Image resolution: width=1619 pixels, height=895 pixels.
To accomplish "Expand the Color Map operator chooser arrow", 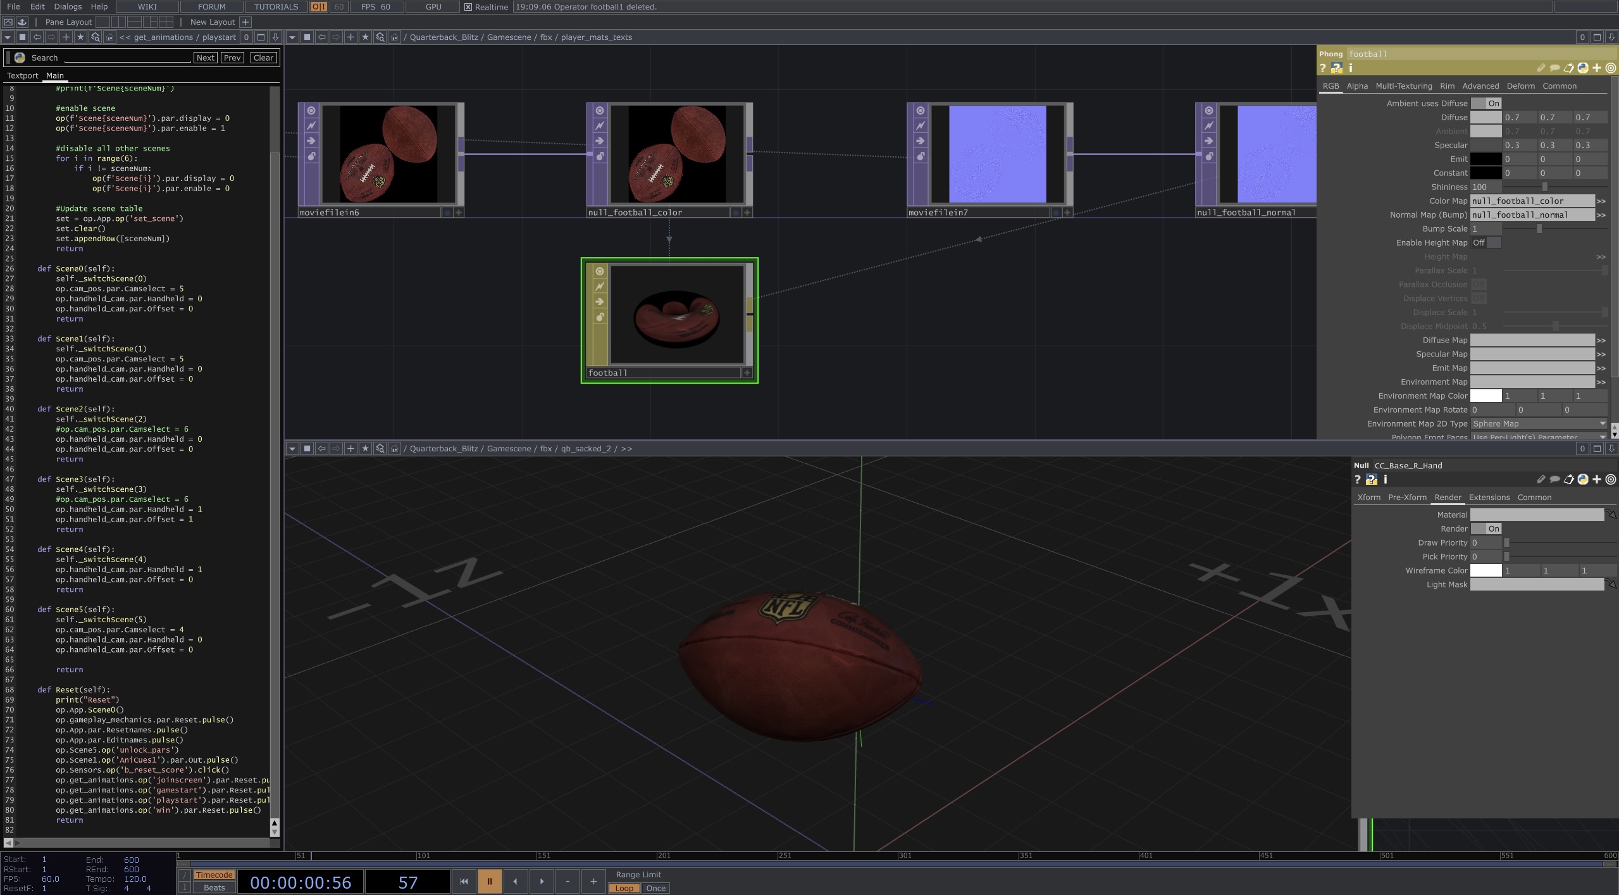I will click(1601, 201).
